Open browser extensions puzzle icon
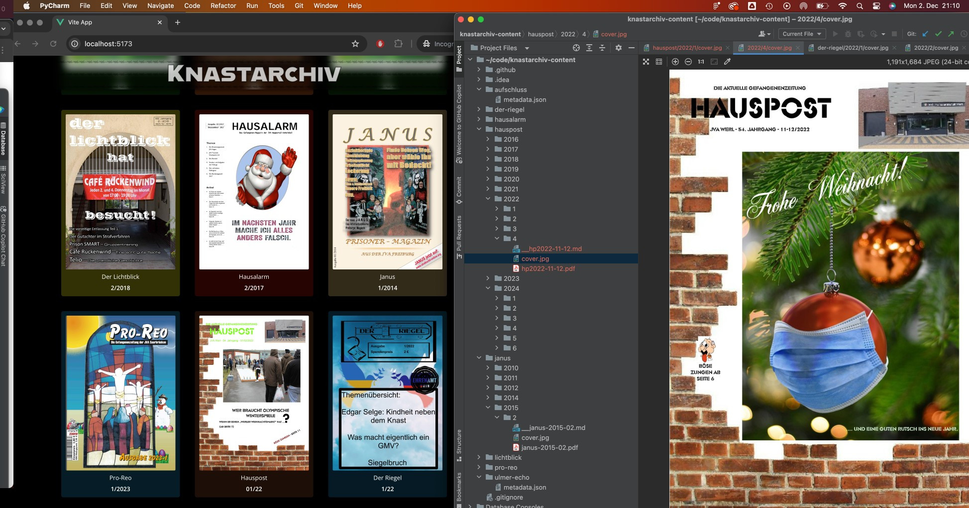The width and height of the screenshot is (969, 508). (398, 44)
